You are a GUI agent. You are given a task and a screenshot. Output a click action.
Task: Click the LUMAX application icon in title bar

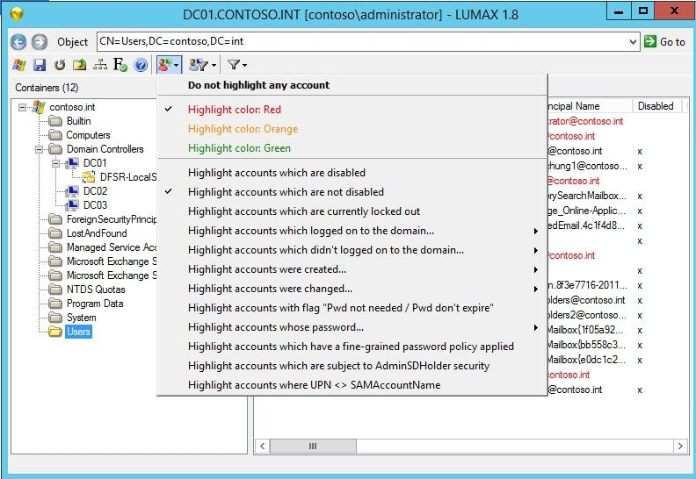(17, 14)
